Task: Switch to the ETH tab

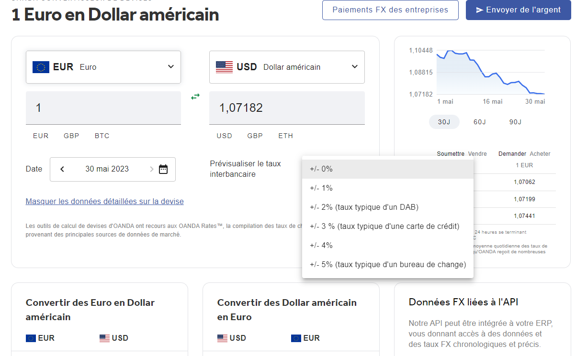Action: [x=285, y=136]
